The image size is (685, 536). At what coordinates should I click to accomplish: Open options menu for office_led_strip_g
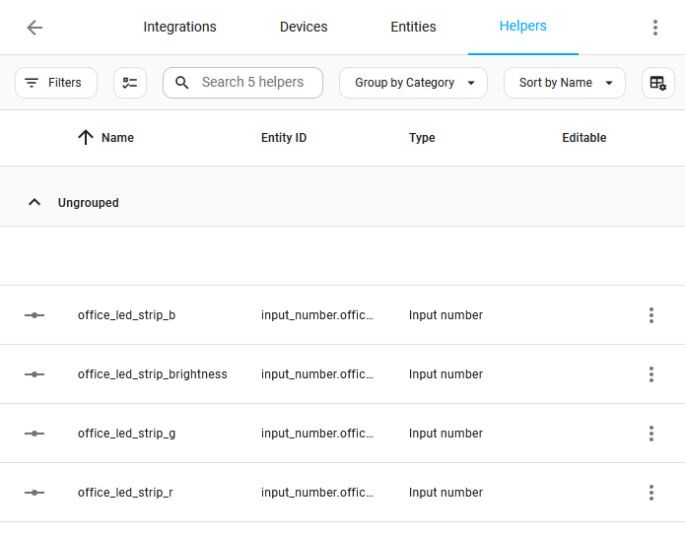651,434
